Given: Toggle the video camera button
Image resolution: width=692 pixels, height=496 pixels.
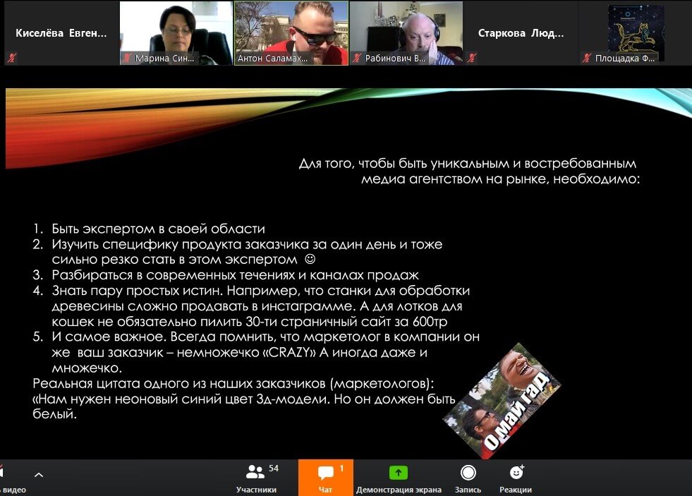Looking at the screenshot, I should click(7, 478).
